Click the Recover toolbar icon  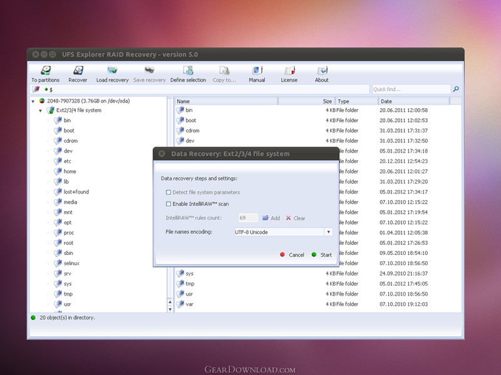tap(78, 74)
